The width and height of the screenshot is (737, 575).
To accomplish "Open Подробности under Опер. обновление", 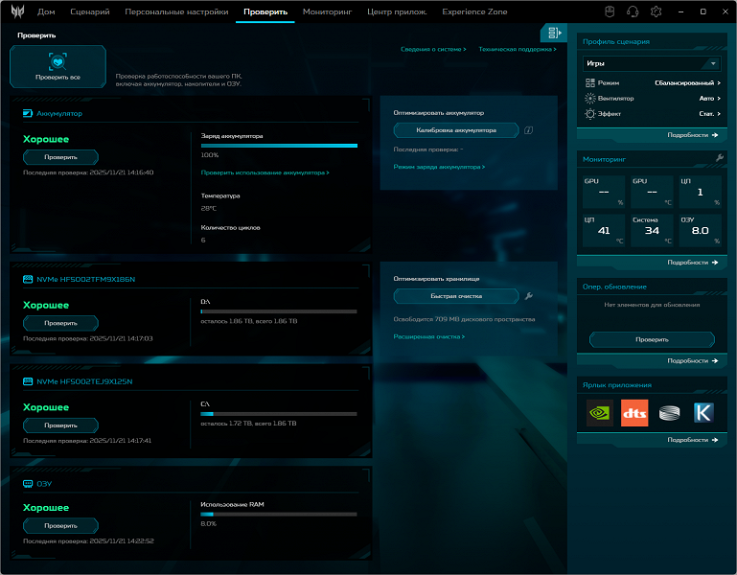I will click(692, 360).
